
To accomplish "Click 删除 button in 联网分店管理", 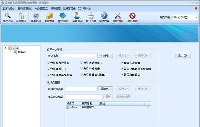I will pyautogui.click(x=143, y=55).
